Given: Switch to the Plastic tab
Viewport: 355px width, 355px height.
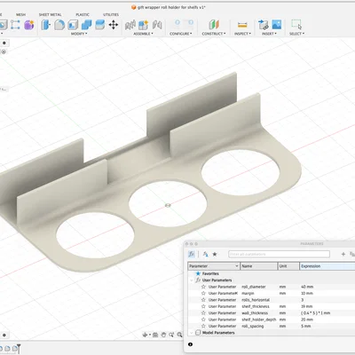Looking at the screenshot, I should [x=83, y=14].
